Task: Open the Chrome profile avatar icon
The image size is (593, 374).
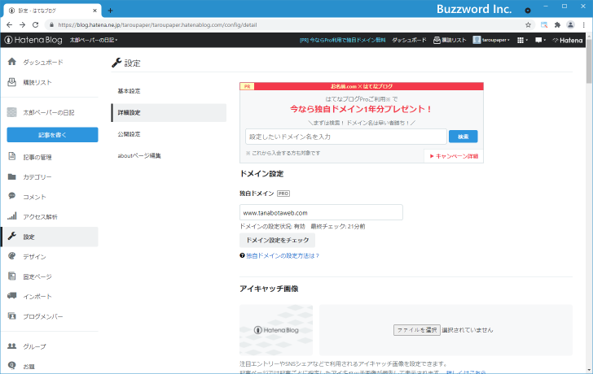Action: point(570,25)
